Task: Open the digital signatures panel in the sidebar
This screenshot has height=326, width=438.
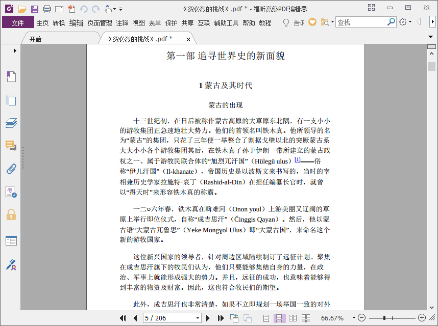Action: pyautogui.click(x=11, y=192)
